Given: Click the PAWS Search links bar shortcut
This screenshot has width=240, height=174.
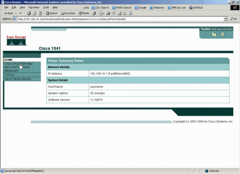Looking at the screenshot, I should 122,8.
